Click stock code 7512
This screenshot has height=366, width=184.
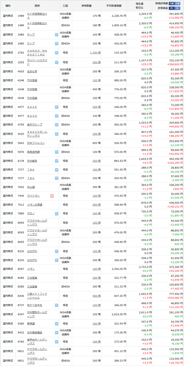21,205
